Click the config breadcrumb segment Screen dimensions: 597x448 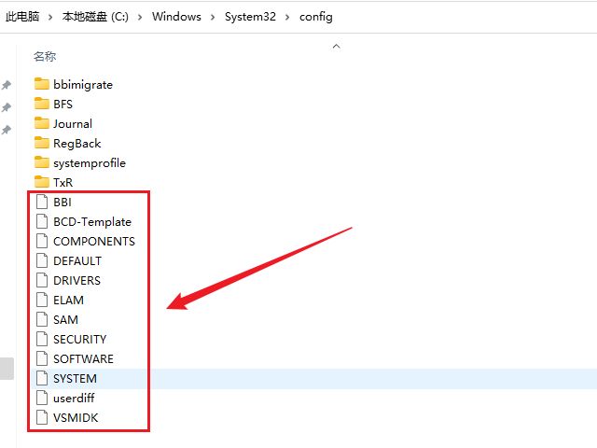(315, 17)
